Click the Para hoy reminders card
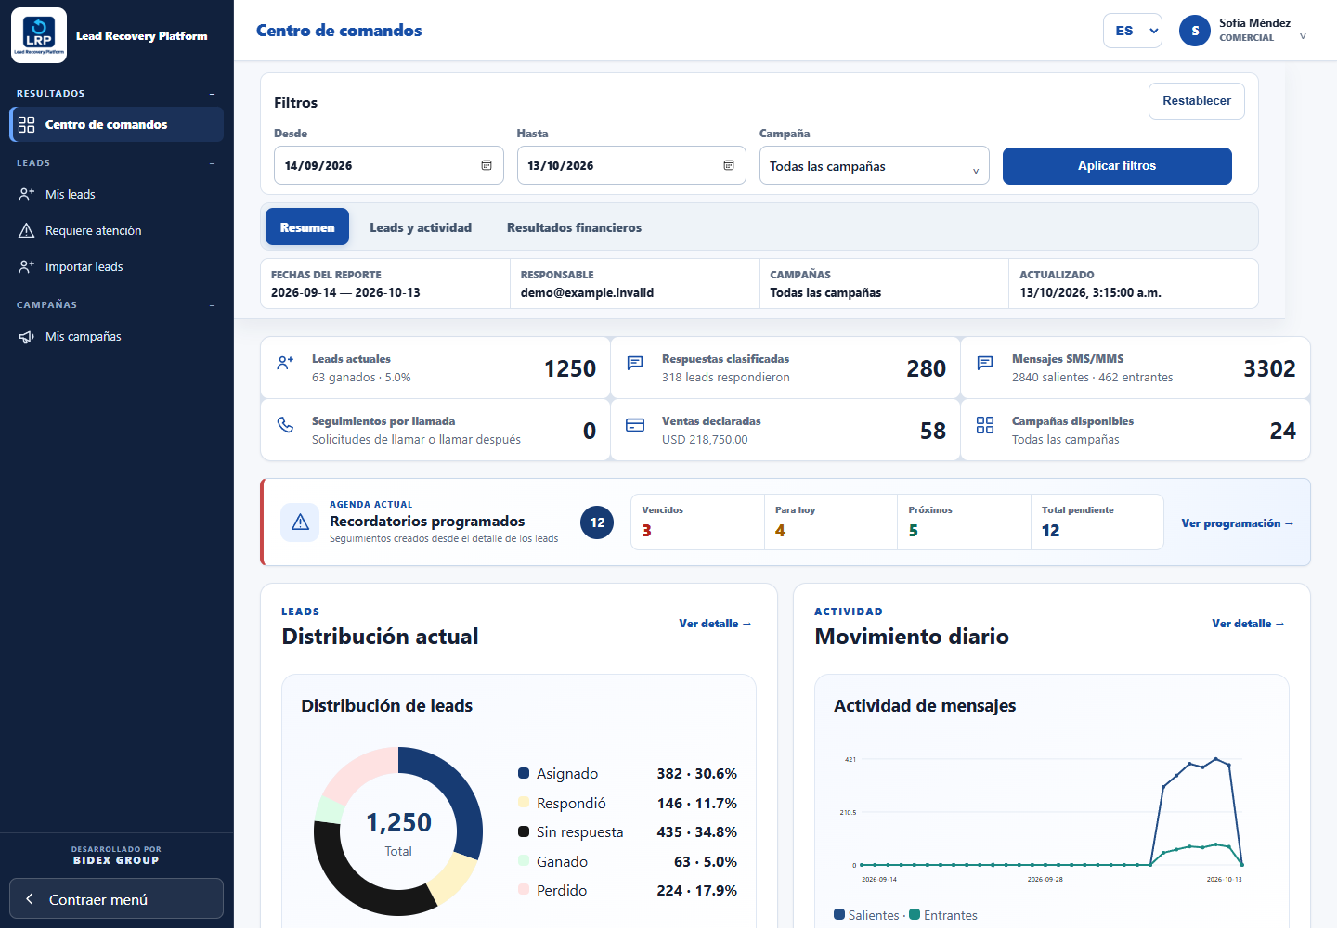The image size is (1337, 928). click(x=831, y=522)
